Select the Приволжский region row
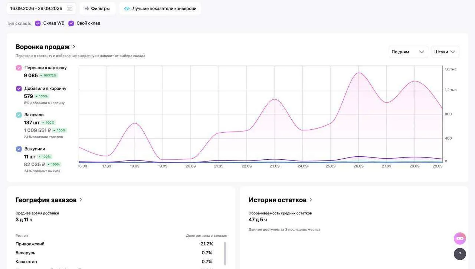The image size is (475, 269). (x=114, y=244)
